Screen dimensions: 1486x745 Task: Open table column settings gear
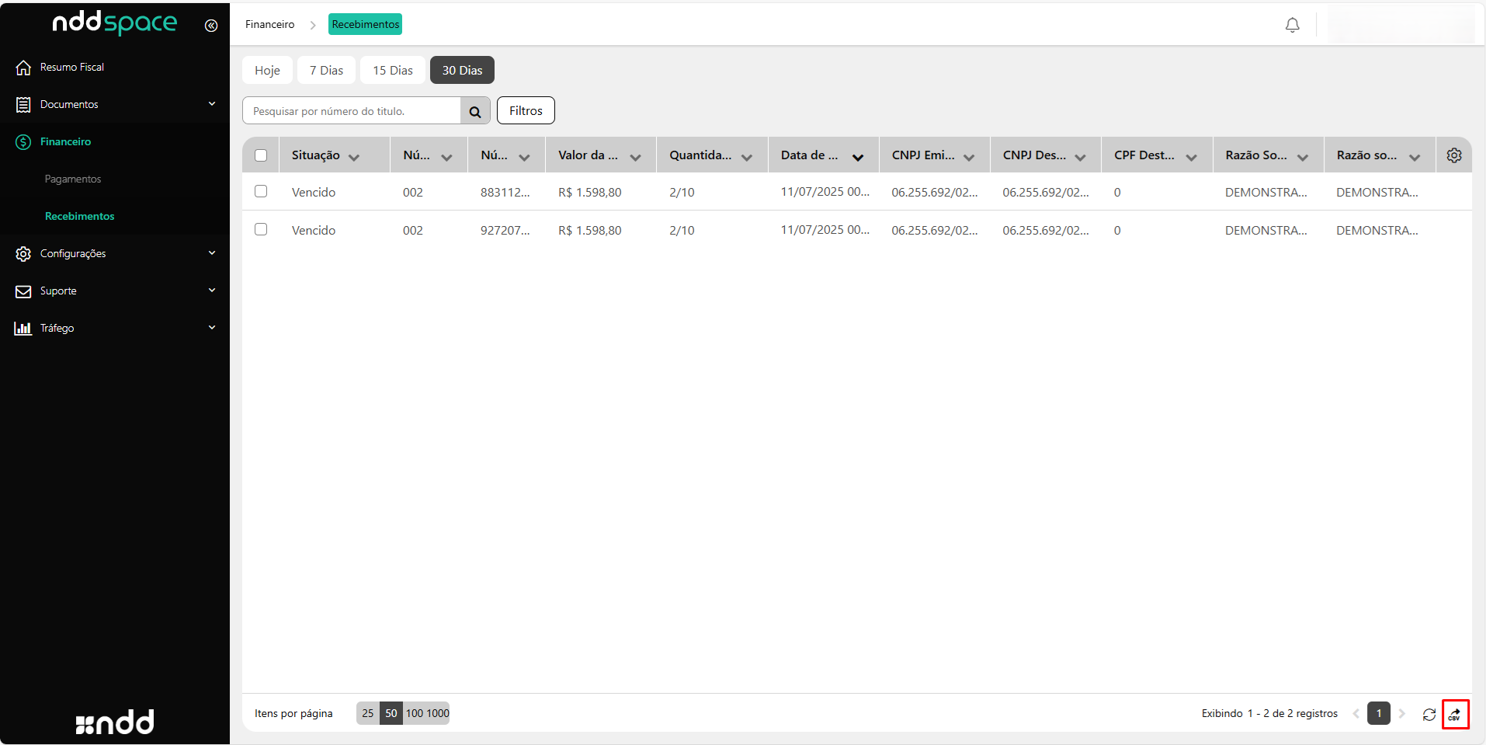tap(1453, 155)
